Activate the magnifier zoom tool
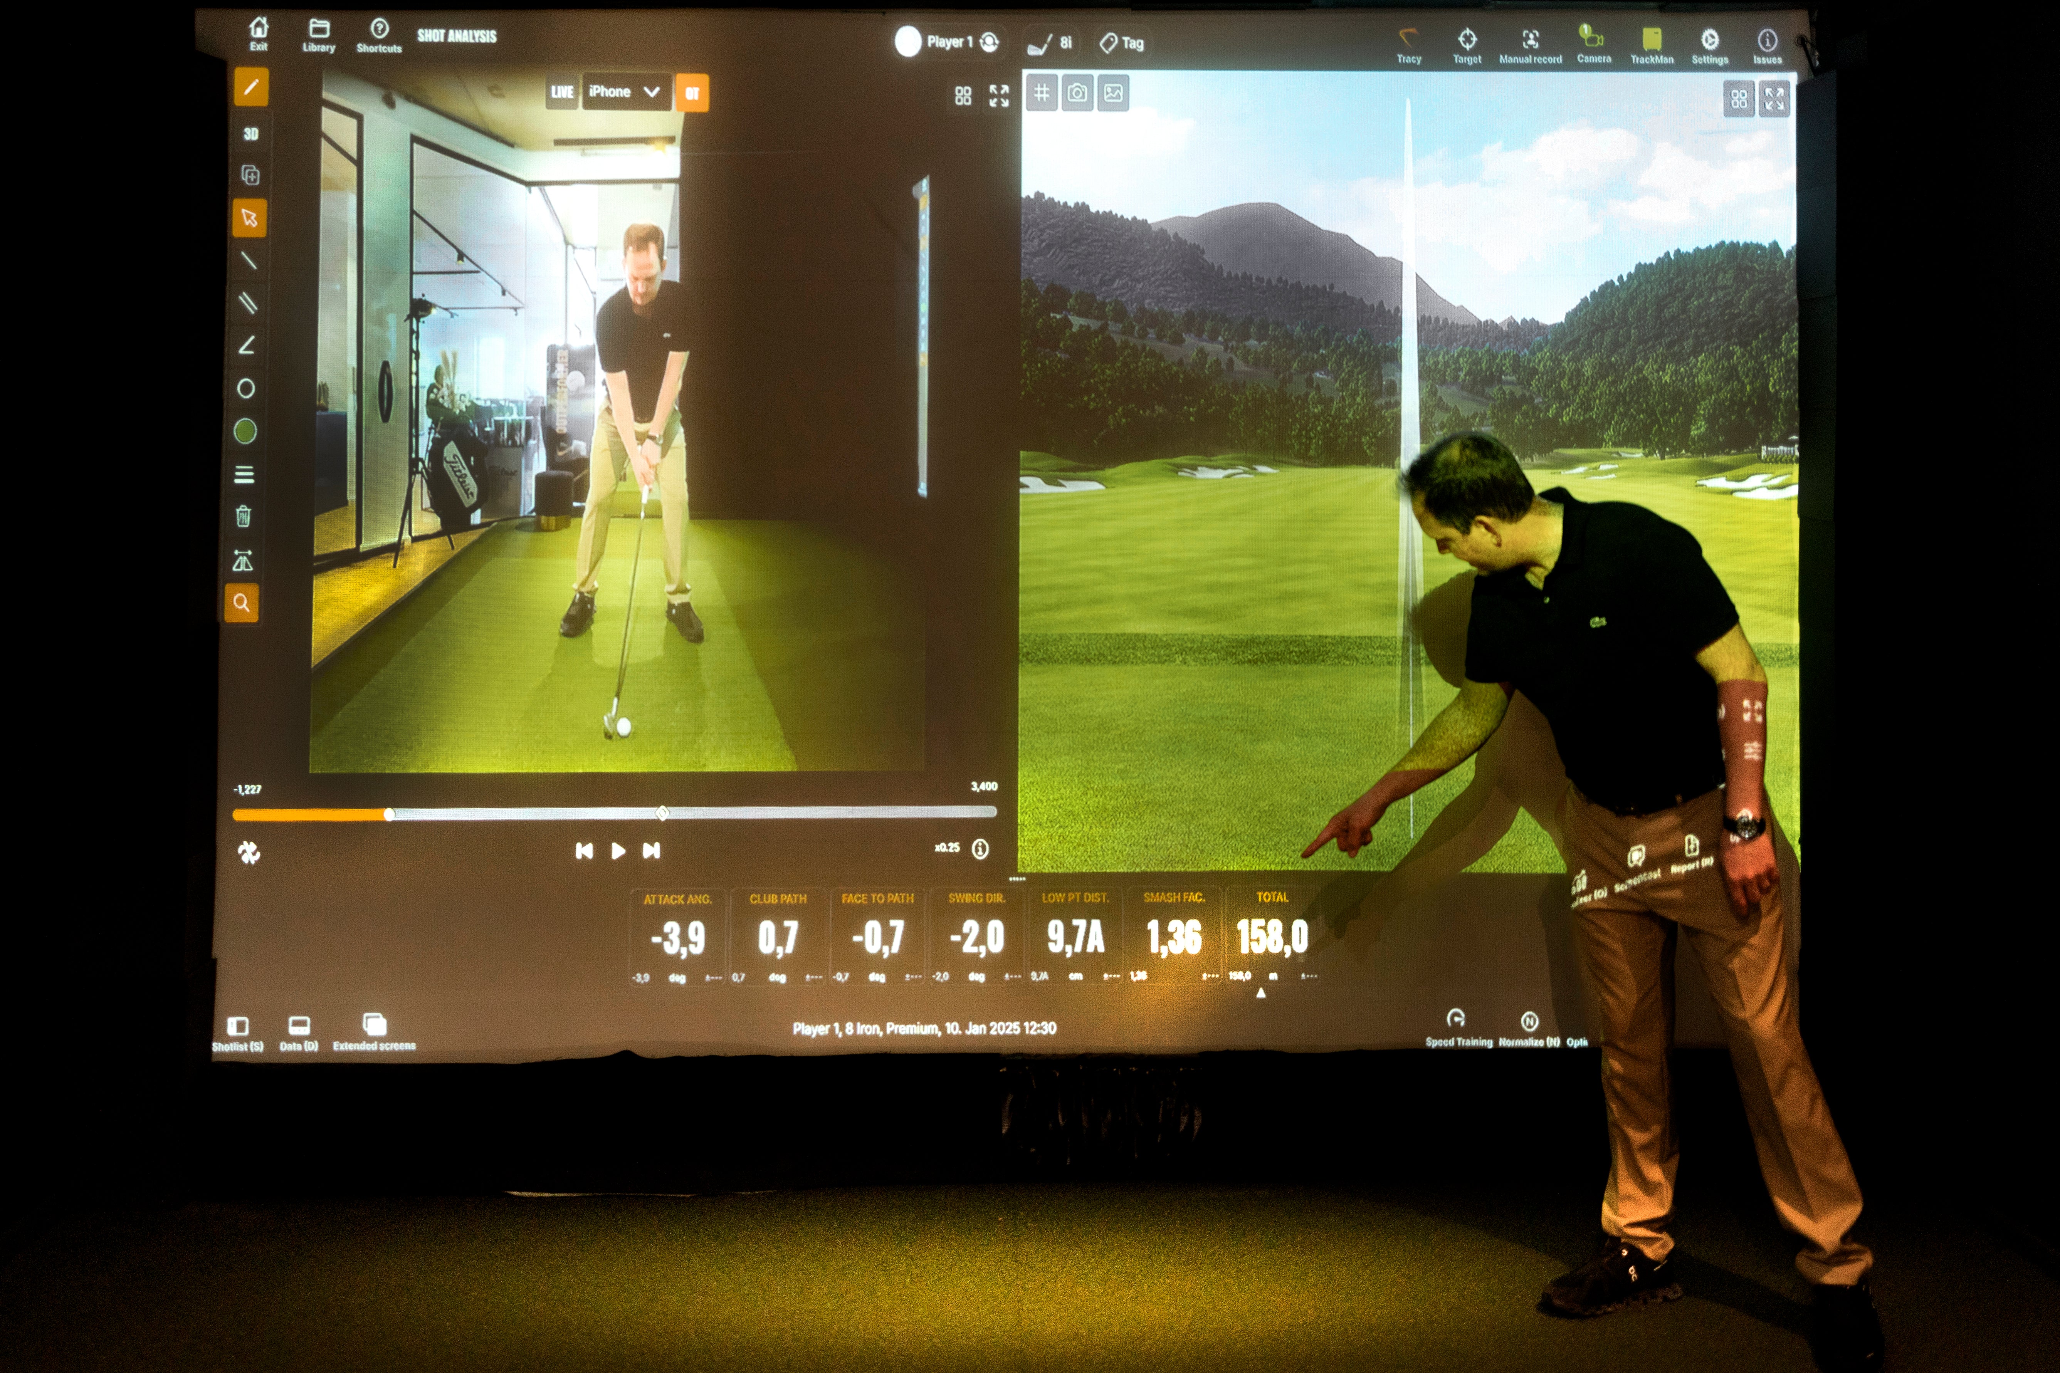 pyautogui.click(x=242, y=603)
